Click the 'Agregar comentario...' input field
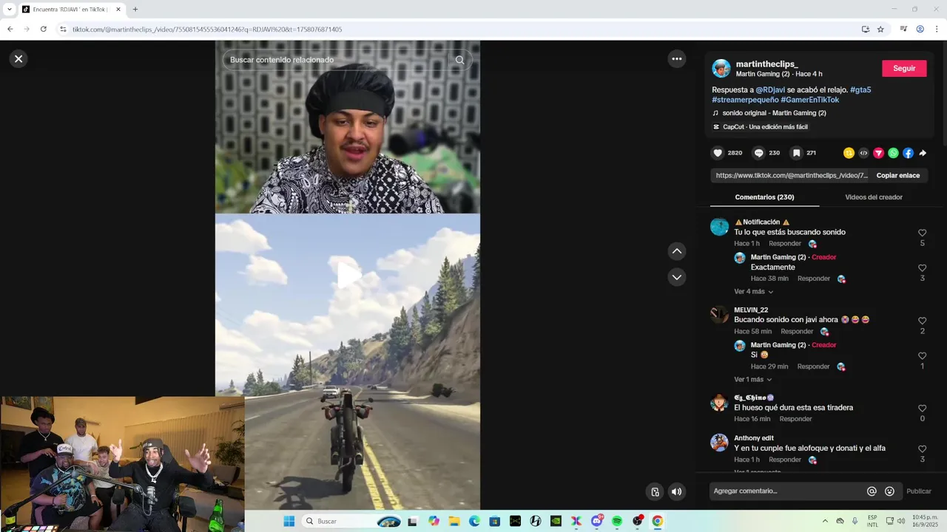Viewport: 947px width, 532px height. click(x=786, y=491)
